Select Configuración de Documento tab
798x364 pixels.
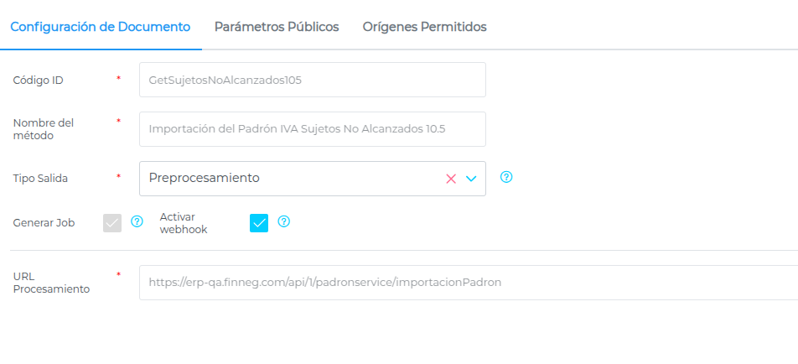(x=101, y=27)
